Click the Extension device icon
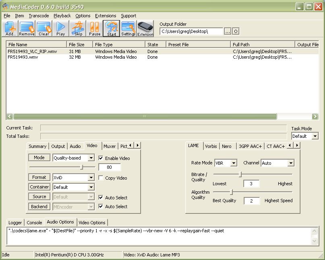 tap(145, 29)
